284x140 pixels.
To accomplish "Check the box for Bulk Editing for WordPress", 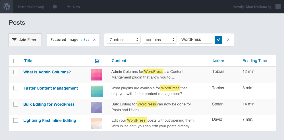I will point(16,104).
